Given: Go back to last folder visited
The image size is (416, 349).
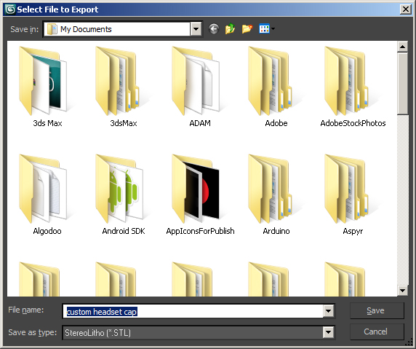Looking at the screenshot, I should click(214, 28).
